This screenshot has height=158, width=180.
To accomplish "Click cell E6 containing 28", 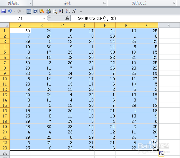I will click(105, 57).
